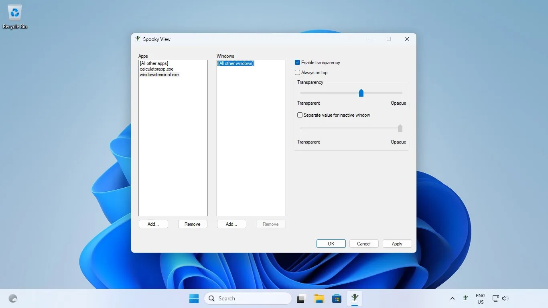Click Remove under the Apps list
Image resolution: width=548 pixels, height=308 pixels.
[193, 224]
